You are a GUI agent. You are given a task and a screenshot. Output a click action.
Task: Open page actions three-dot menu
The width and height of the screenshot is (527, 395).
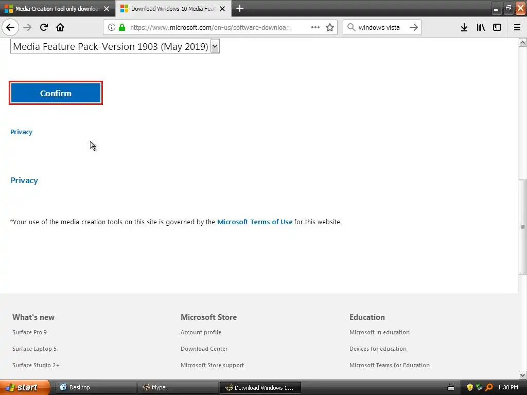click(315, 27)
